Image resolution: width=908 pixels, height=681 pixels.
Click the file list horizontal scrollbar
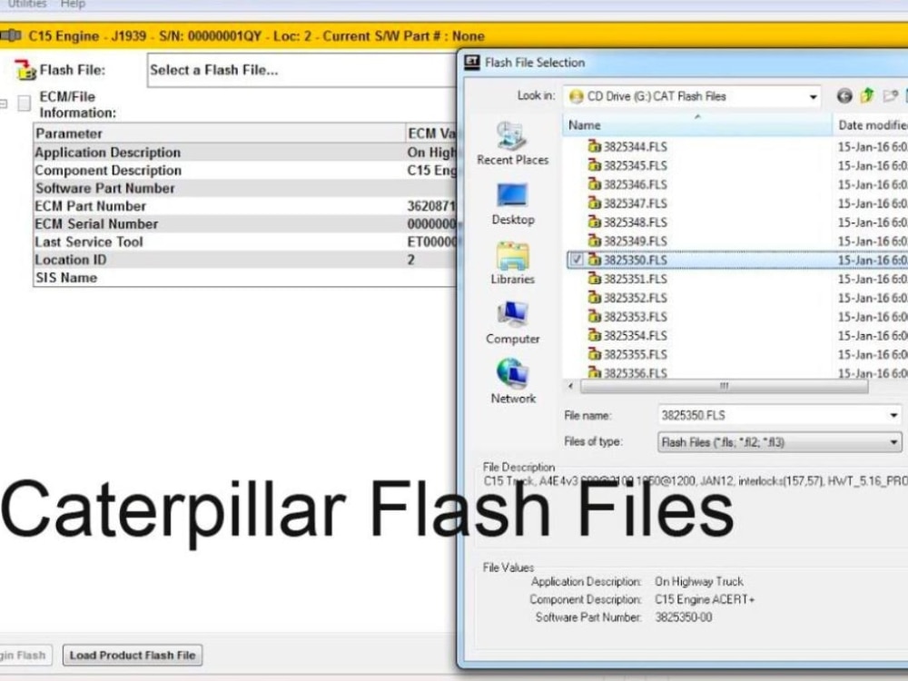[x=724, y=386]
